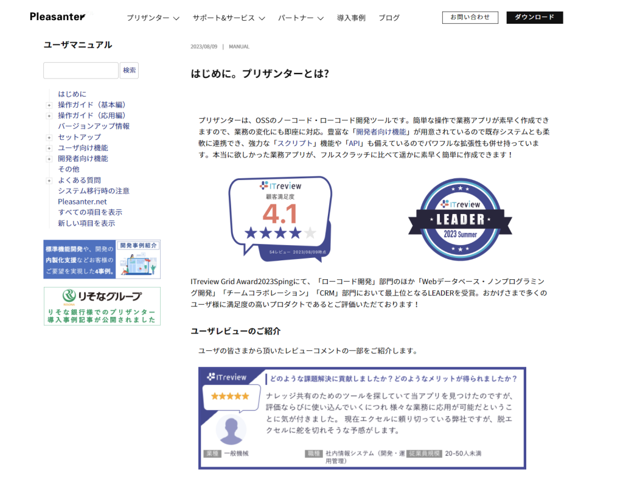Image resolution: width=623 pixels, height=483 pixels.
Task: Open the サポート&サービス dropdown menu
Action: 229,18
